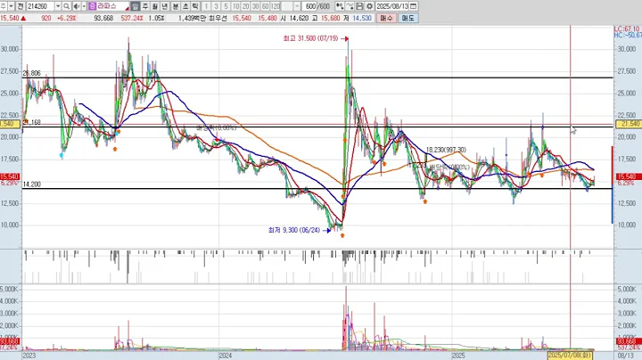Image resolution: width=642 pixels, height=360 pixels.
Task: Click the 라파스 stock name box
Action: pyautogui.click(x=109, y=6)
